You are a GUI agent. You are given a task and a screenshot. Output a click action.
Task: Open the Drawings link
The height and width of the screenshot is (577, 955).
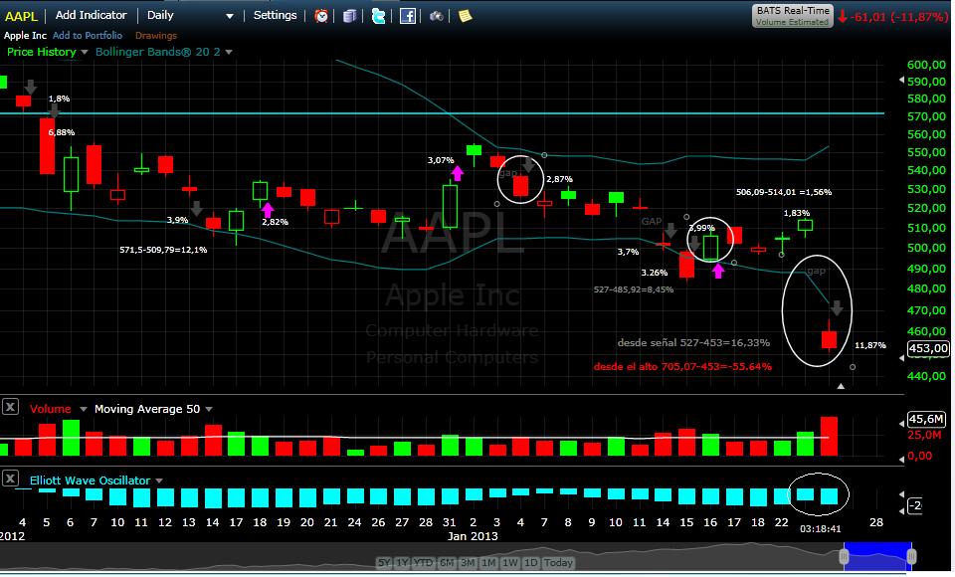pos(155,36)
